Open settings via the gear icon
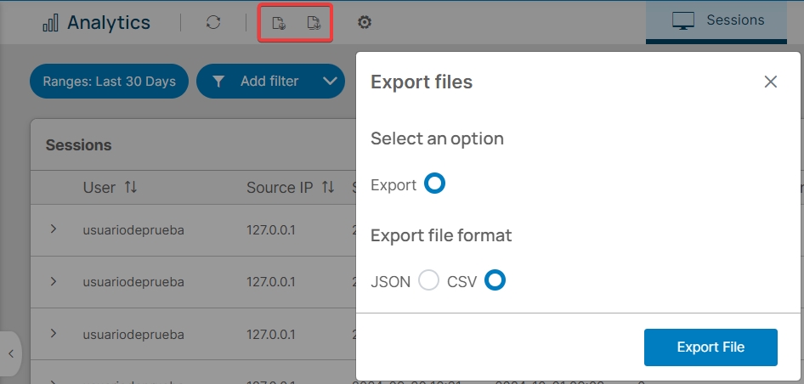The width and height of the screenshot is (804, 384). (365, 23)
